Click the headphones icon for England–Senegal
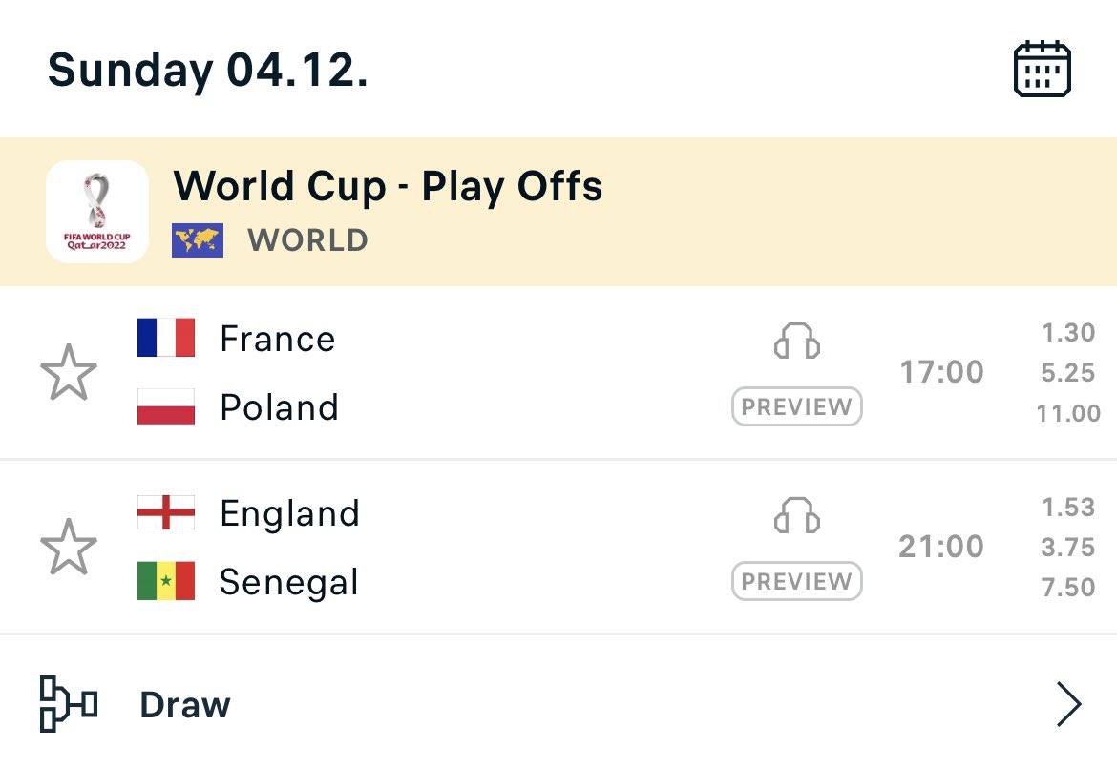The width and height of the screenshot is (1117, 768). click(x=796, y=514)
